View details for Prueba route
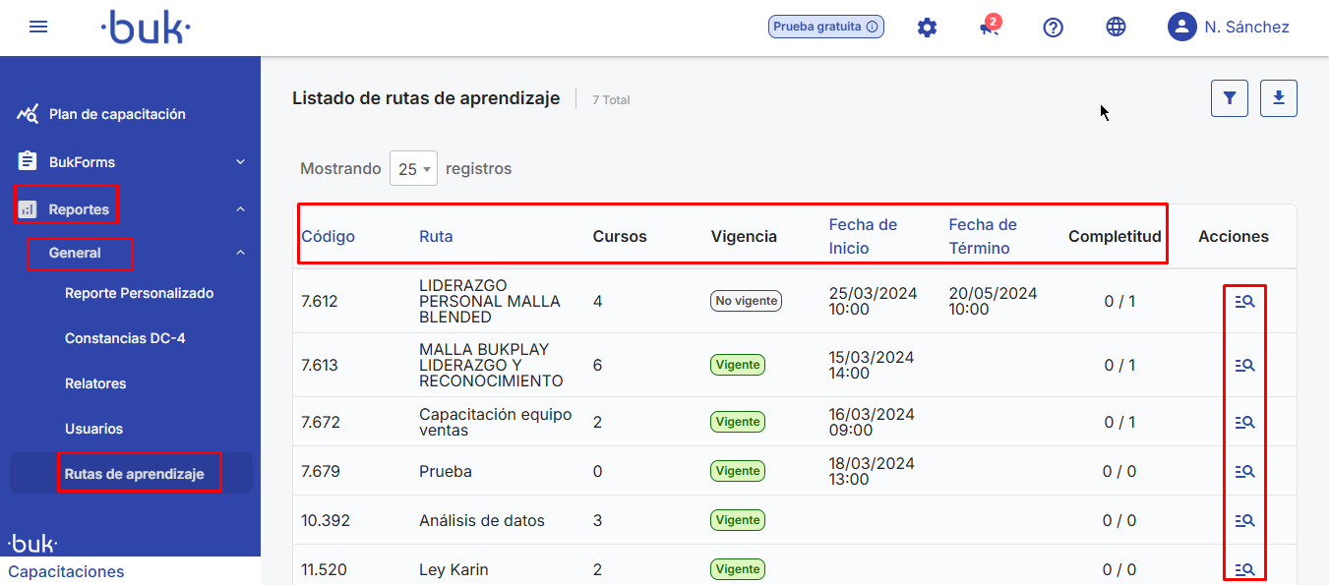This screenshot has width=1330, height=585. [x=1244, y=471]
